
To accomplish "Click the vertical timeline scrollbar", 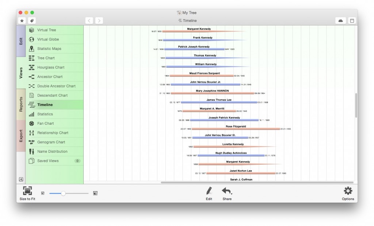I will (x=356, y=105).
